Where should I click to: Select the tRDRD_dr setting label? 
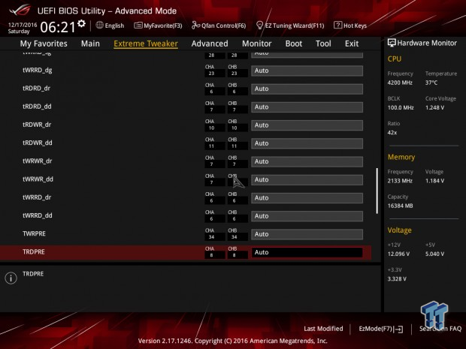pos(37,89)
